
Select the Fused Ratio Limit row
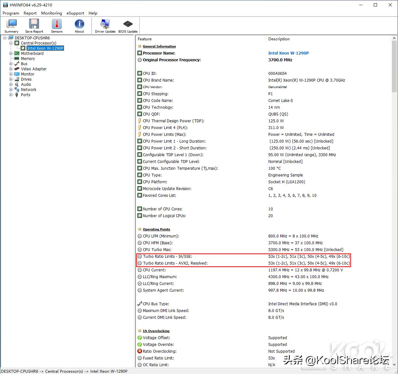[263, 358]
